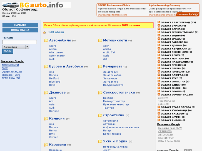Click the search text input field
Screen dimensions: 202x151
tap(19, 42)
